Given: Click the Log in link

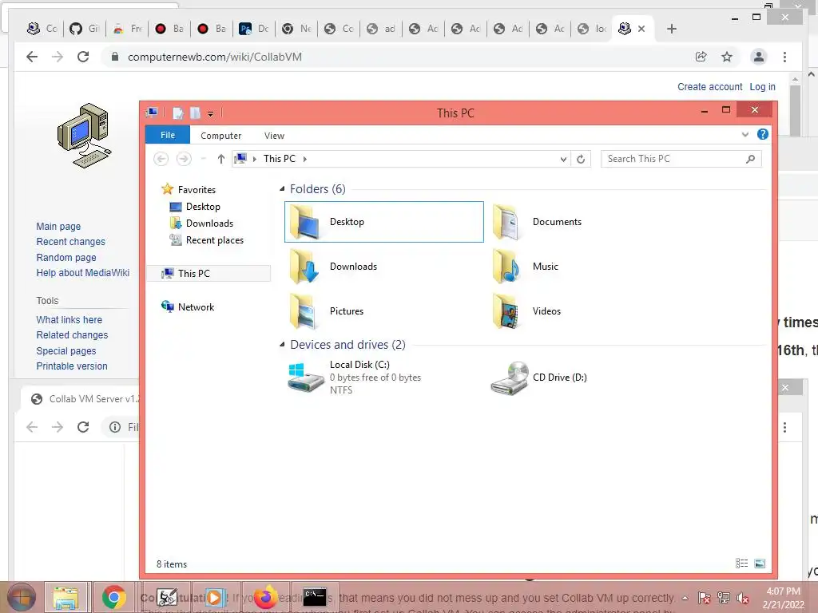Looking at the screenshot, I should pyautogui.click(x=762, y=87).
